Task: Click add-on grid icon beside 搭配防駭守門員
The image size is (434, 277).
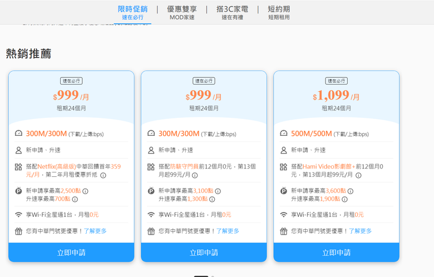Action: (x=151, y=167)
